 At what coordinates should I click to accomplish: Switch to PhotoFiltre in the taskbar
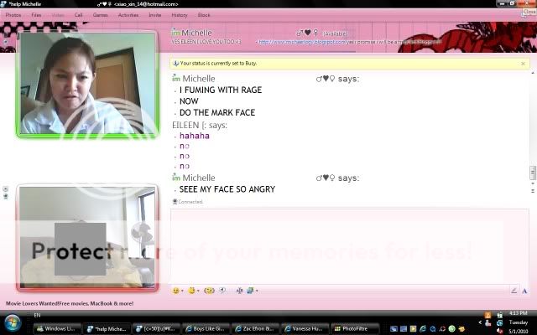(x=351, y=328)
